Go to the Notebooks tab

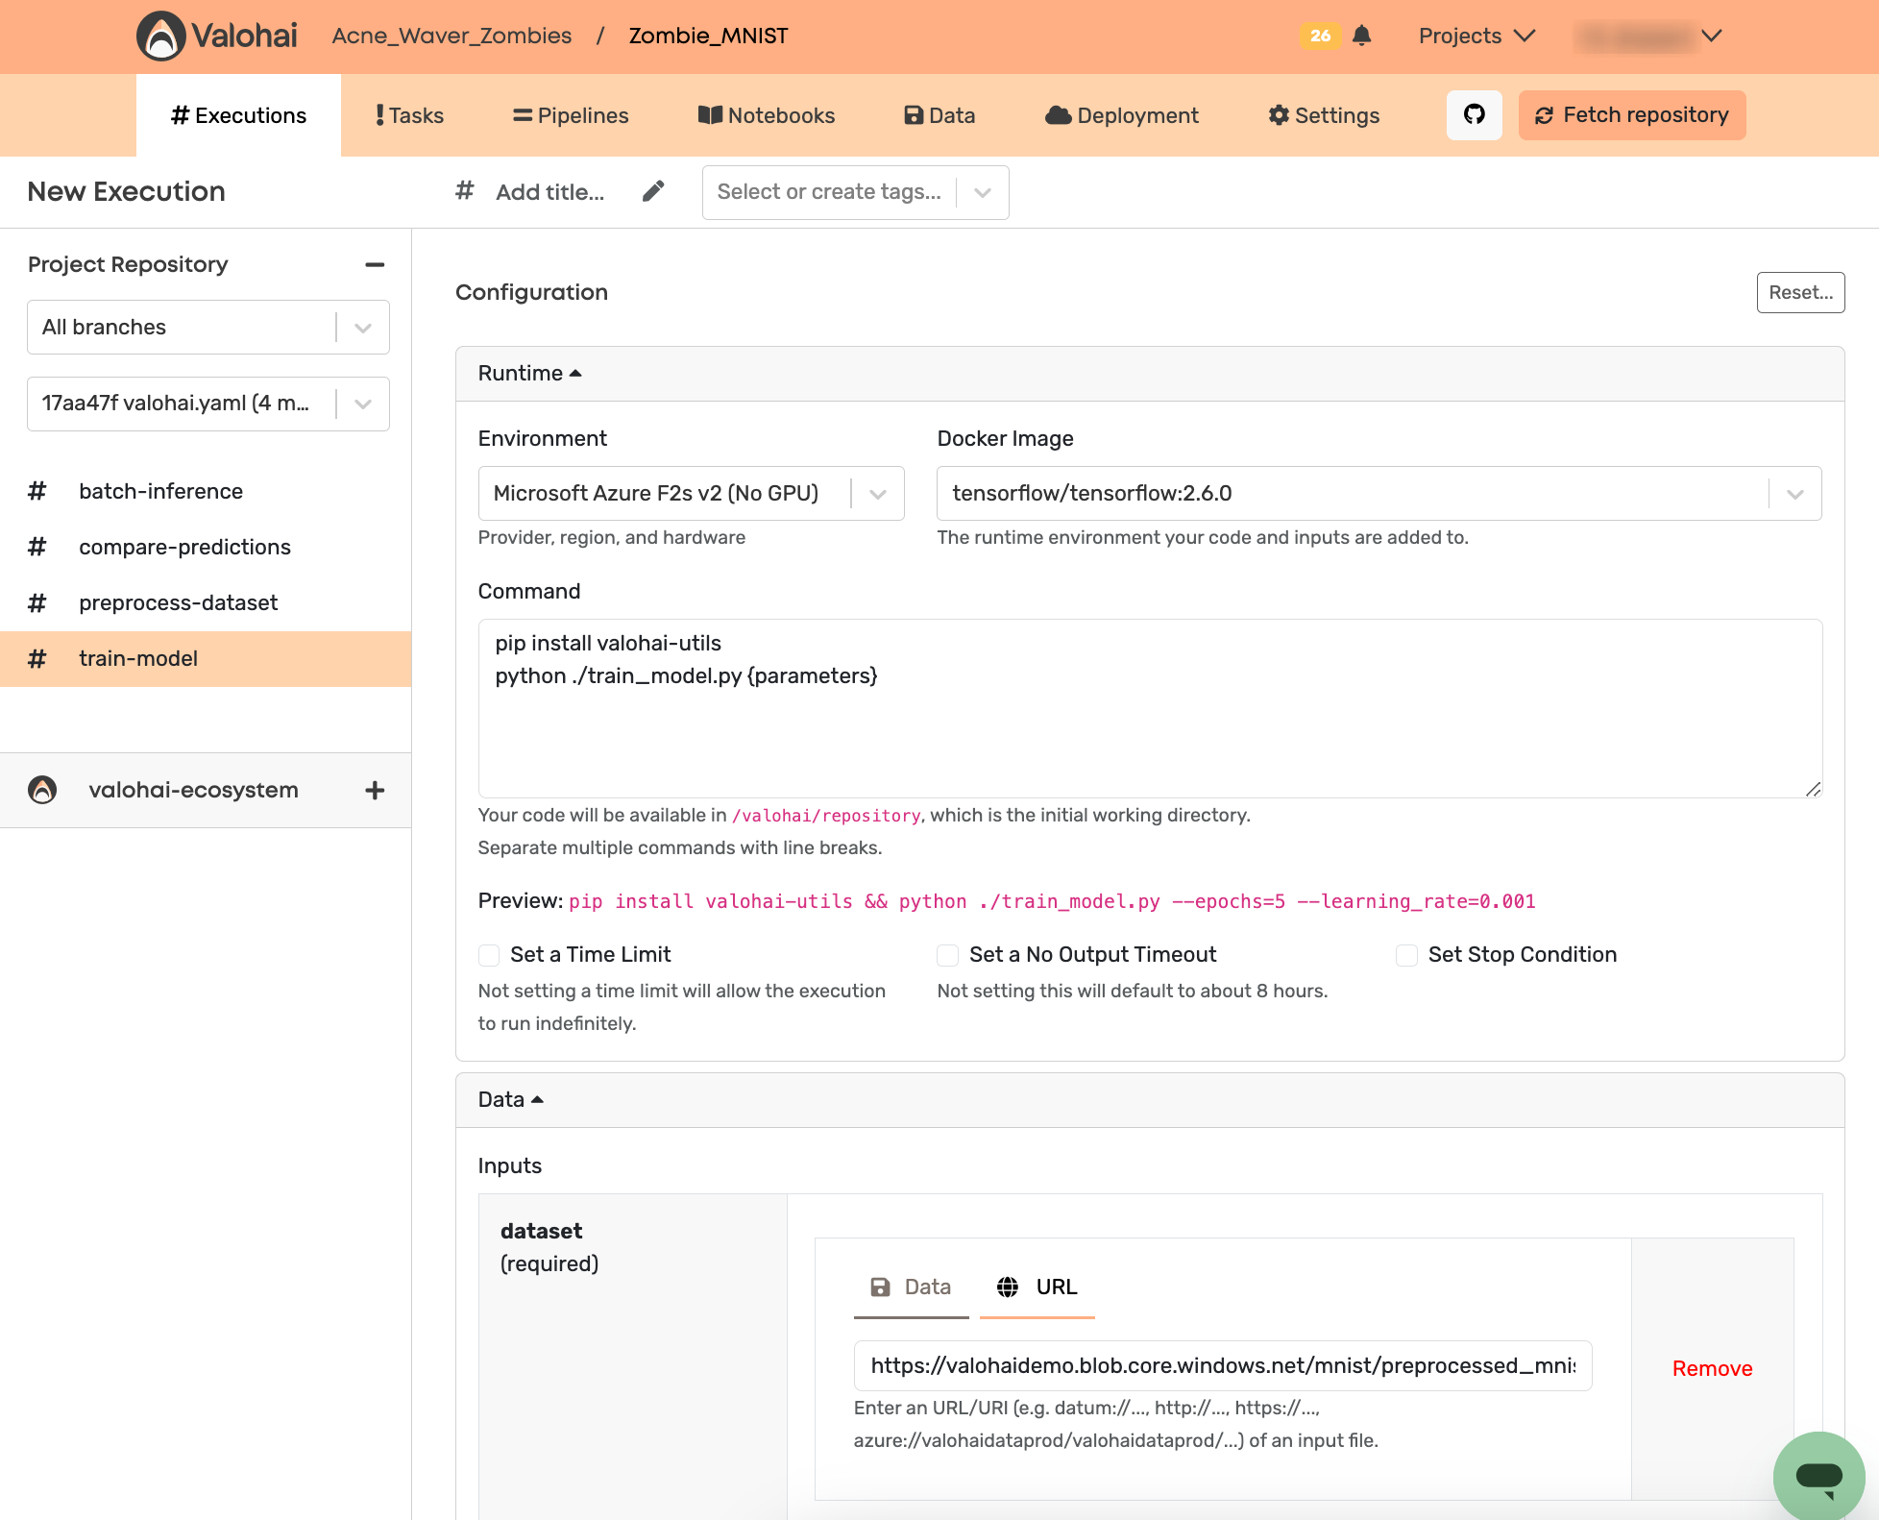pyautogui.click(x=767, y=115)
